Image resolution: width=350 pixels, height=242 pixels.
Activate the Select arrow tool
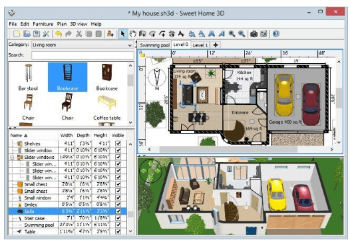[x=123, y=34]
